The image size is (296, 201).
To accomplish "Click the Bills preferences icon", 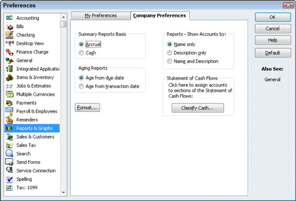I will [x=9, y=27].
